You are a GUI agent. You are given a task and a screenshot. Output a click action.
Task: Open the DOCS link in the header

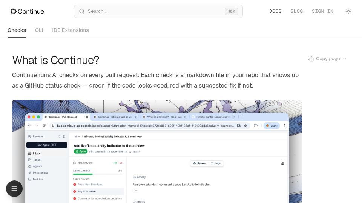click(x=275, y=11)
